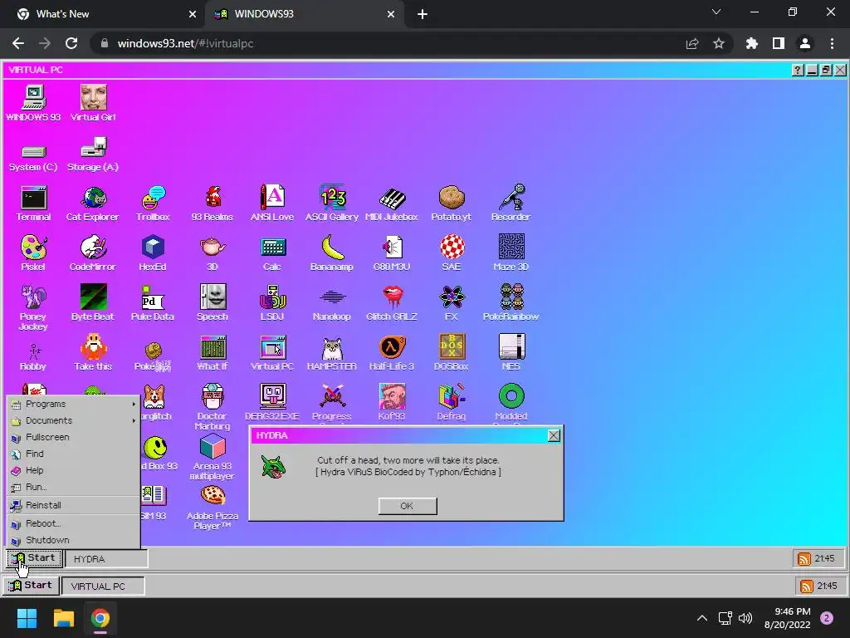Click OK in the HYDRA dialog
This screenshot has height=638, width=850.
click(407, 506)
